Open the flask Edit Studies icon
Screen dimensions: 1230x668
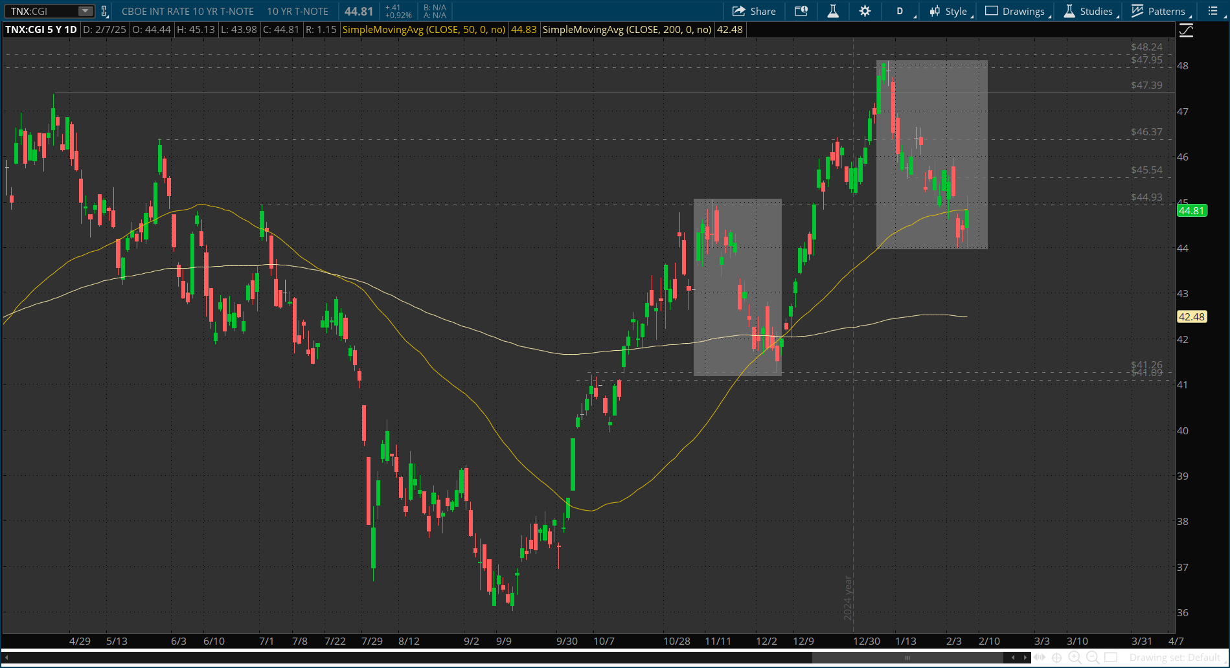(833, 11)
